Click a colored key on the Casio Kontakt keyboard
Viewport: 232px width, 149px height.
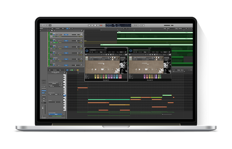click(x=108, y=77)
